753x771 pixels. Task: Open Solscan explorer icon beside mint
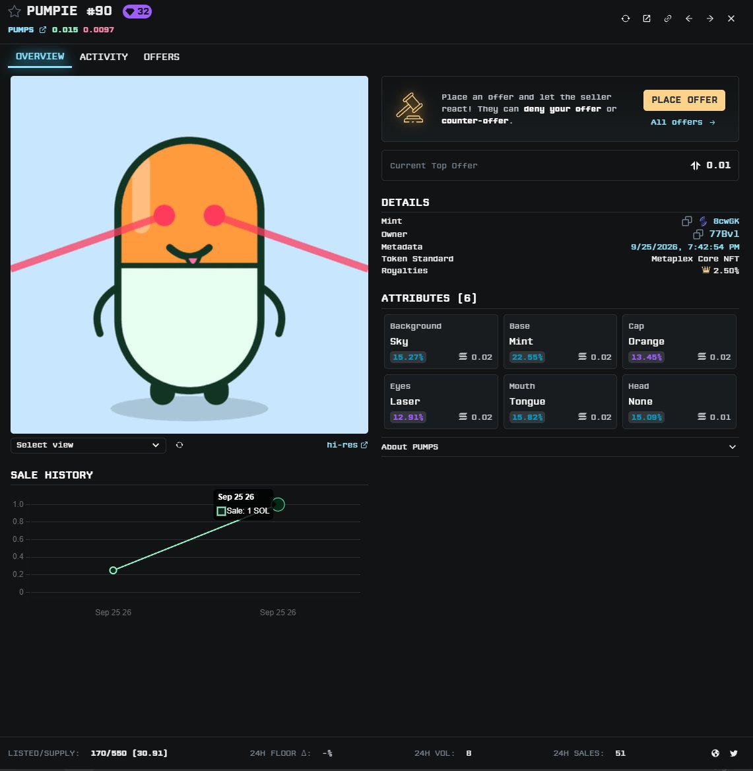point(704,221)
